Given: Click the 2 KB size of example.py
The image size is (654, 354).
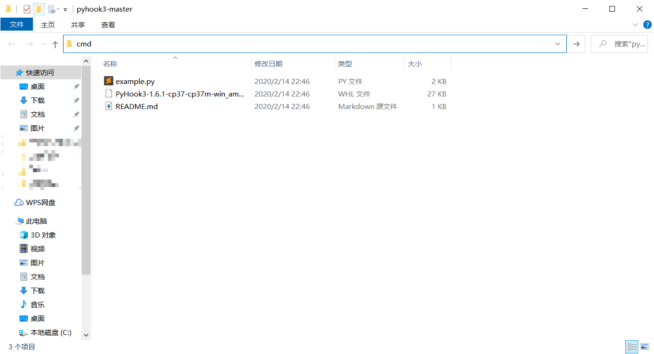Looking at the screenshot, I should [438, 82].
